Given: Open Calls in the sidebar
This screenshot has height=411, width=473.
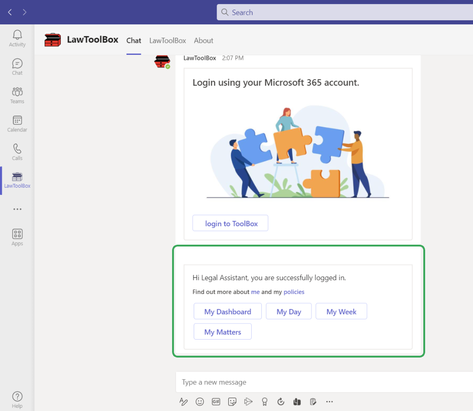Looking at the screenshot, I should [x=17, y=152].
